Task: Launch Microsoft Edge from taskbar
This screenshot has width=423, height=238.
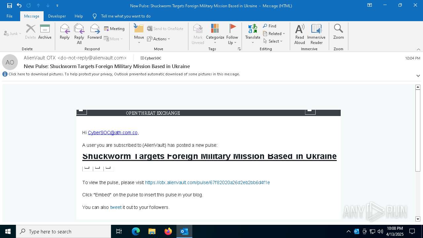Action: point(136,231)
